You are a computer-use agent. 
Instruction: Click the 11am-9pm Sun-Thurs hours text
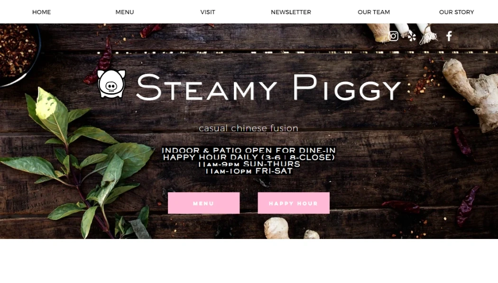249,164
